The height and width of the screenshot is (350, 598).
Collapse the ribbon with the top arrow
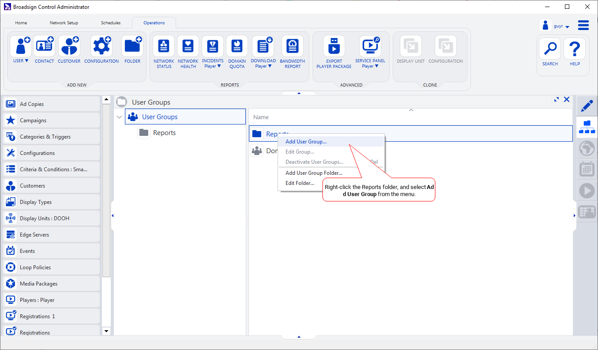pos(299,93)
